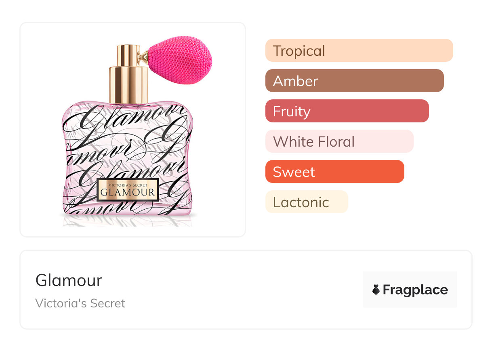Click the Lactonic text label
Screen dimensions: 492x349
click(301, 202)
